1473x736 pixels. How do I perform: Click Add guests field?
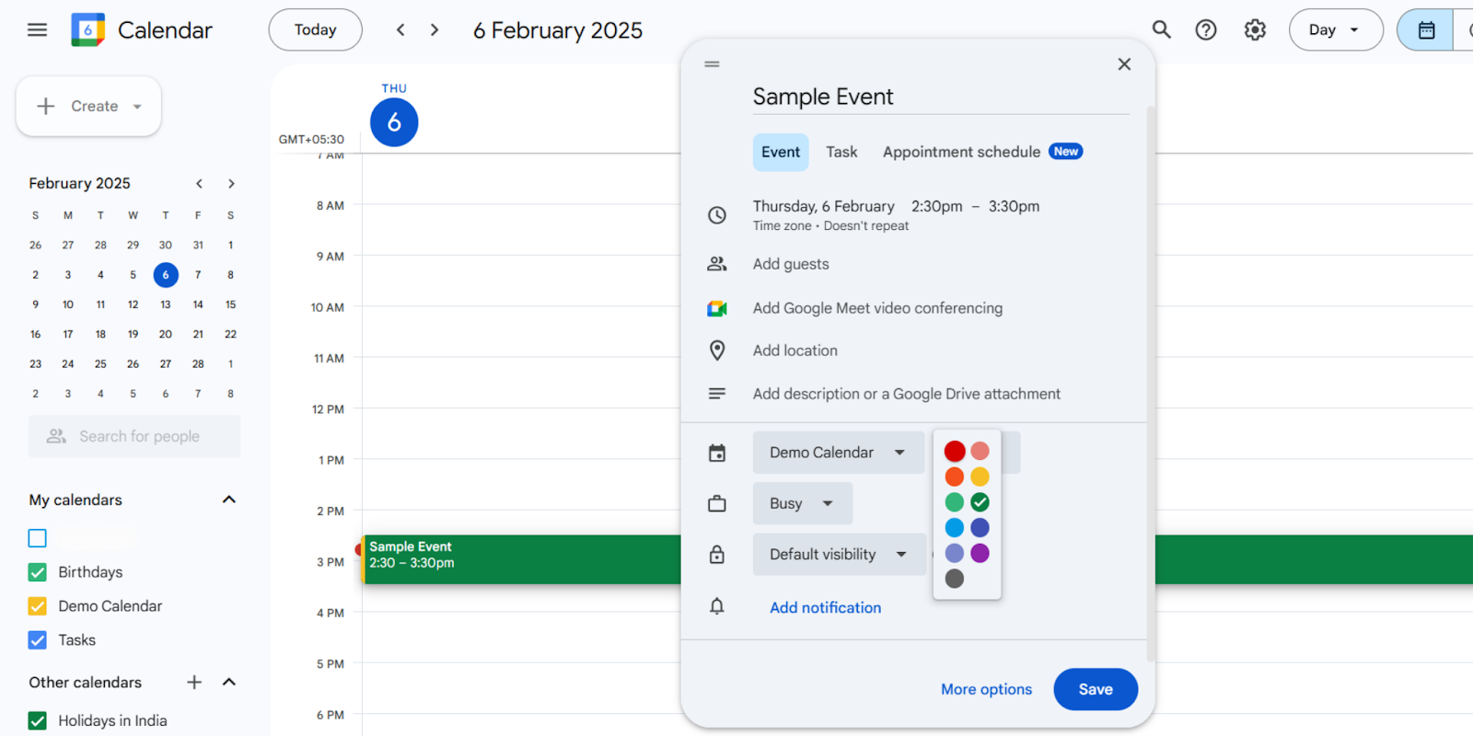791,264
